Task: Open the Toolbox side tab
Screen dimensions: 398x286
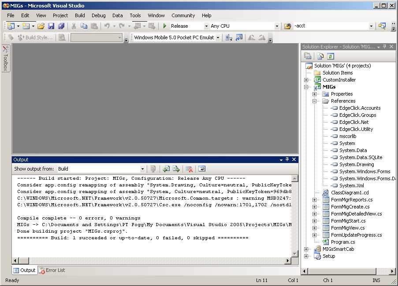Action: [6, 58]
